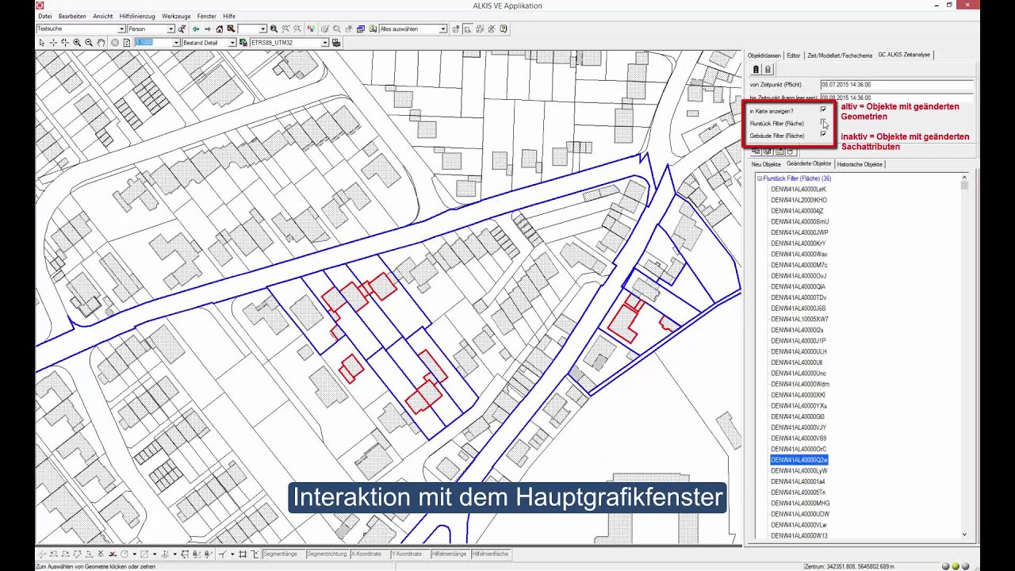Switch to the Editor tab
Viewport: 1015px width, 571px height.
(794, 56)
